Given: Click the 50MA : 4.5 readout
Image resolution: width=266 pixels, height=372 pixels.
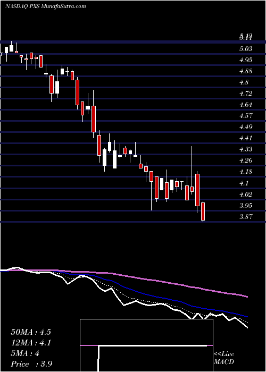Looking at the screenshot, I should tap(31, 332).
